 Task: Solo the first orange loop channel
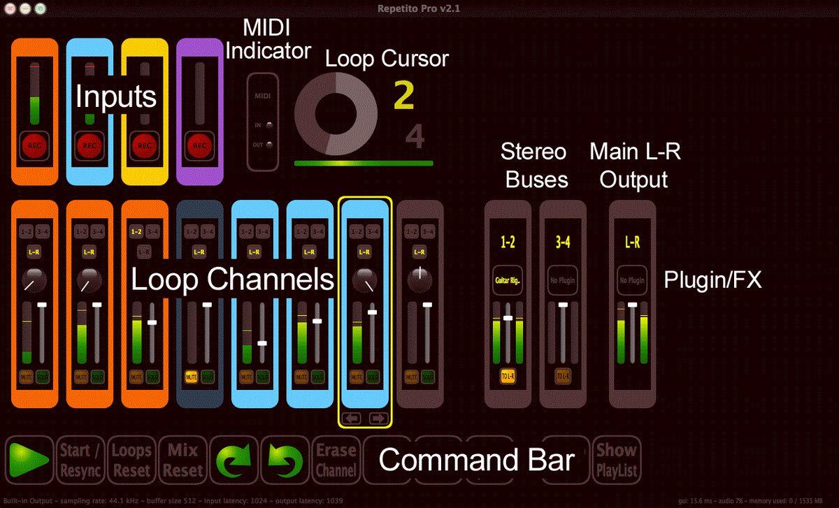pos(43,377)
